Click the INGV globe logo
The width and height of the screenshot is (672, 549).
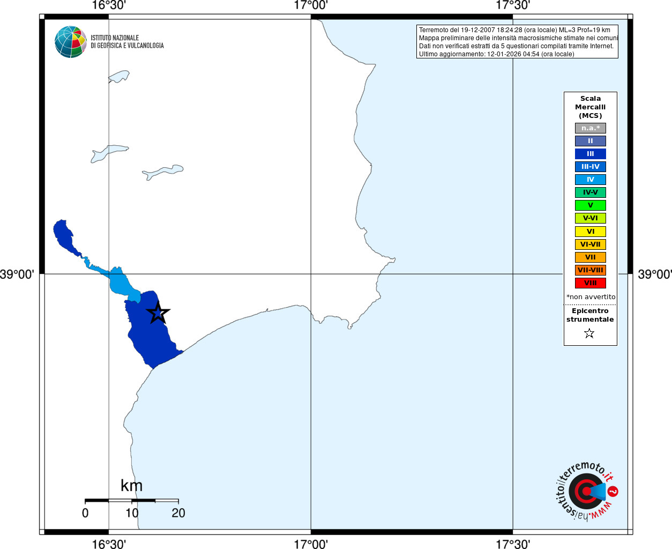tap(71, 42)
